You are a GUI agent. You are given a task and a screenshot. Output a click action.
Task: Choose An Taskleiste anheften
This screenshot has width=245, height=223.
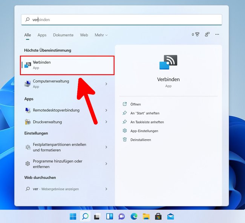tap(147, 122)
